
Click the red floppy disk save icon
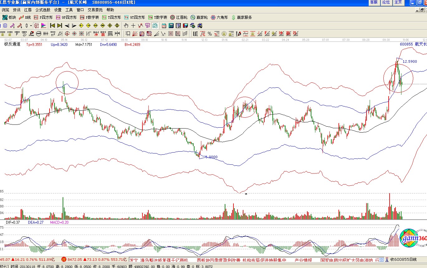coord(185,26)
